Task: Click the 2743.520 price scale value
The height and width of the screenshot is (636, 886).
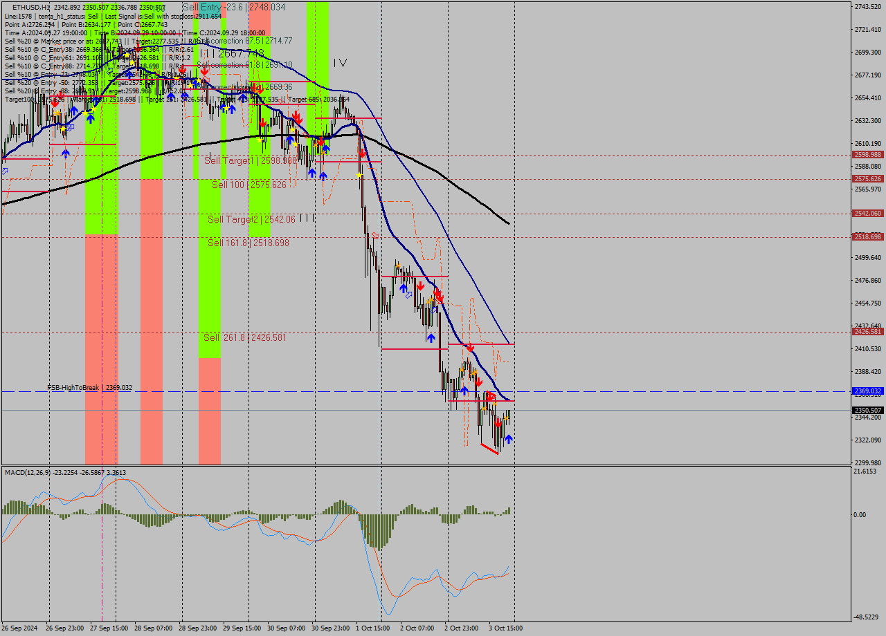Action: pos(867,6)
